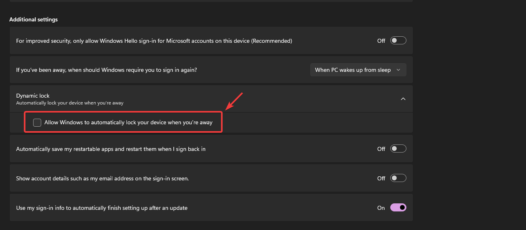Click the Additional settings heading
Screen dimensions: 526x230
[34, 19]
